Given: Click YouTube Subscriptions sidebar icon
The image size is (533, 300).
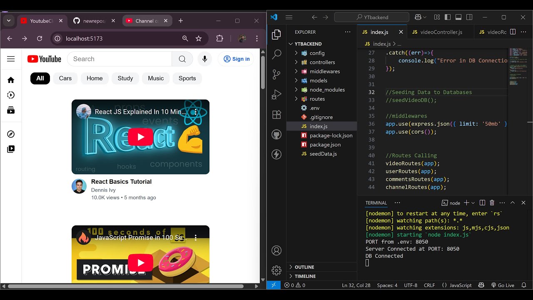Looking at the screenshot, I should pos(11,110).
